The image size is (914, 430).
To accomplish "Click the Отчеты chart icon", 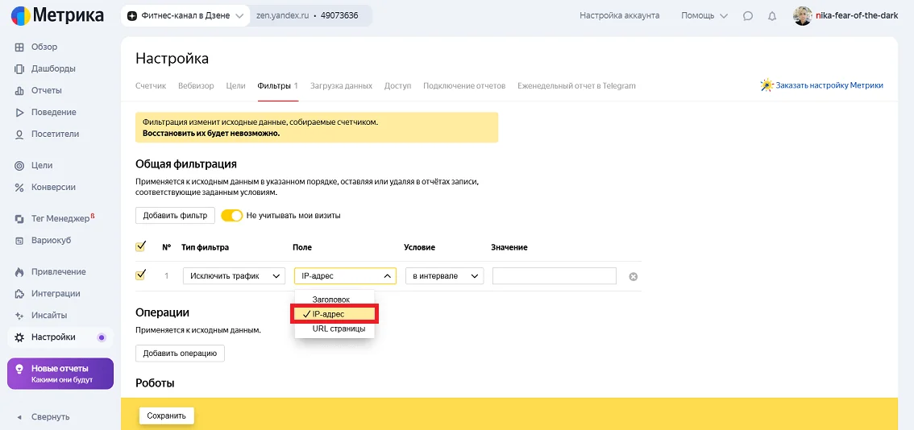I will point(19,91).
